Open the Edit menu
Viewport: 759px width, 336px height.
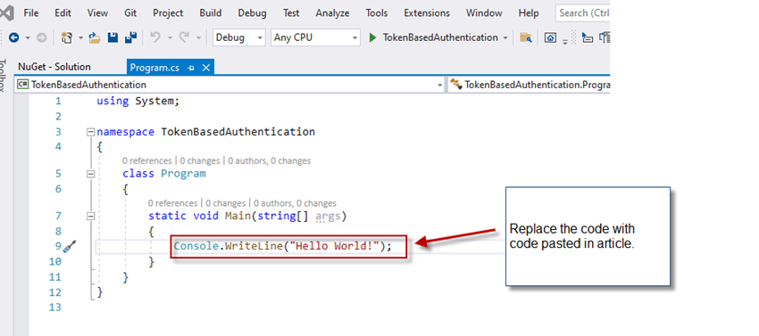pos(63,13)
